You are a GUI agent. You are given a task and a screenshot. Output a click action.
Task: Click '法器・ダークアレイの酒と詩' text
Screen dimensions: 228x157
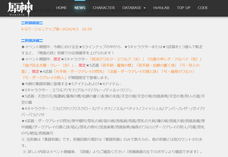click(x=133, y=71)
